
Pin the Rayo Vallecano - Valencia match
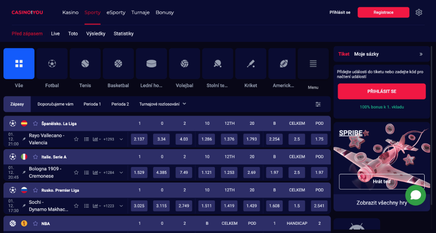click(x=24, y=139)
